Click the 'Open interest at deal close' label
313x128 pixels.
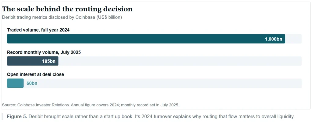point(35,74)
